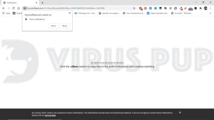
Task: Click the 'mycoolfeed.com wants to' heading
Action: pos(38,15)
